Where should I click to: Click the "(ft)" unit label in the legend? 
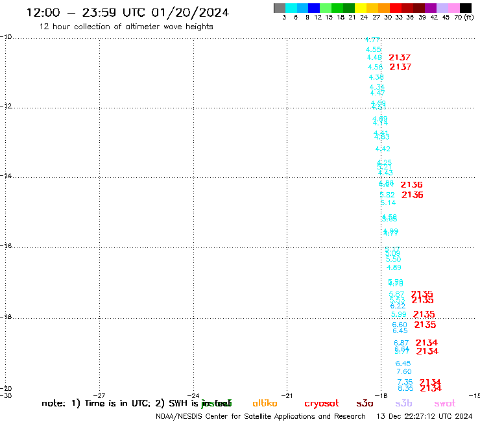pos(469,18)
